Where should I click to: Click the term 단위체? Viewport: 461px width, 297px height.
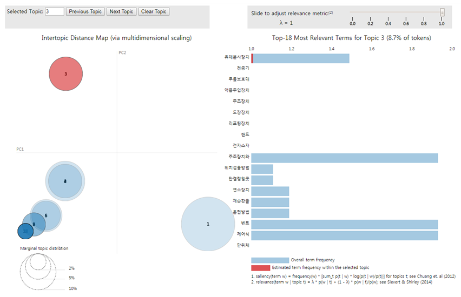point(243,245)
